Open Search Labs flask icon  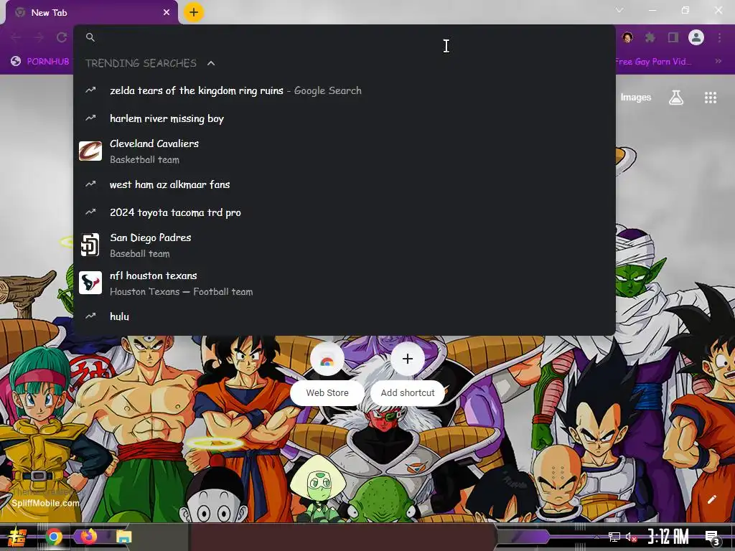(676, 98)
